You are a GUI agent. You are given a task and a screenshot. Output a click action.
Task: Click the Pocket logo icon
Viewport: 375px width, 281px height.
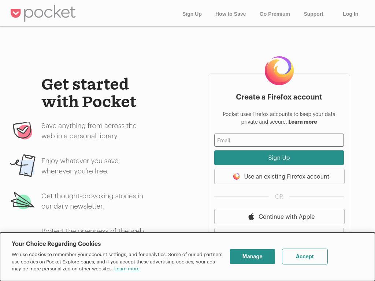15,13
